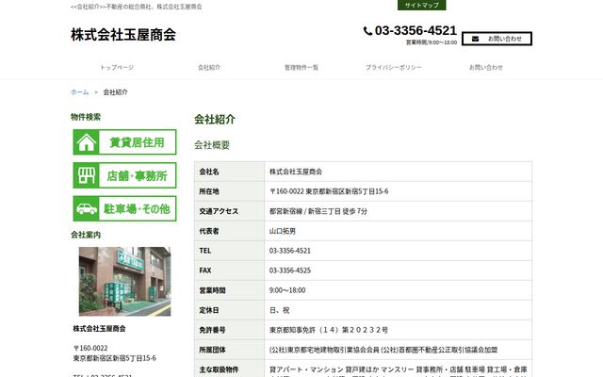
Task: Click the TEL table label
Action: 205,251
